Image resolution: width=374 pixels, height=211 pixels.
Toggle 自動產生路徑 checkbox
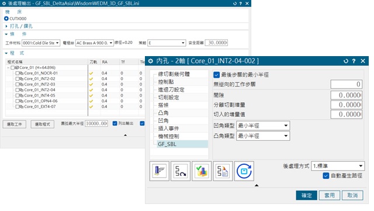point(326,176)
